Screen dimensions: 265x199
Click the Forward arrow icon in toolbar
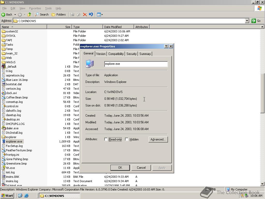20,15
